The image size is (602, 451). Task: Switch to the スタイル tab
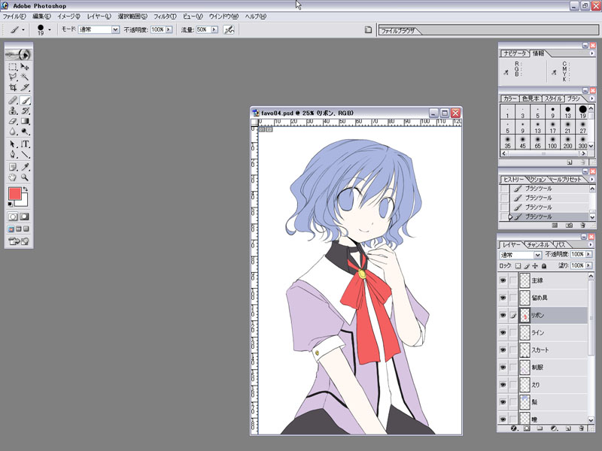pos(553,98)
